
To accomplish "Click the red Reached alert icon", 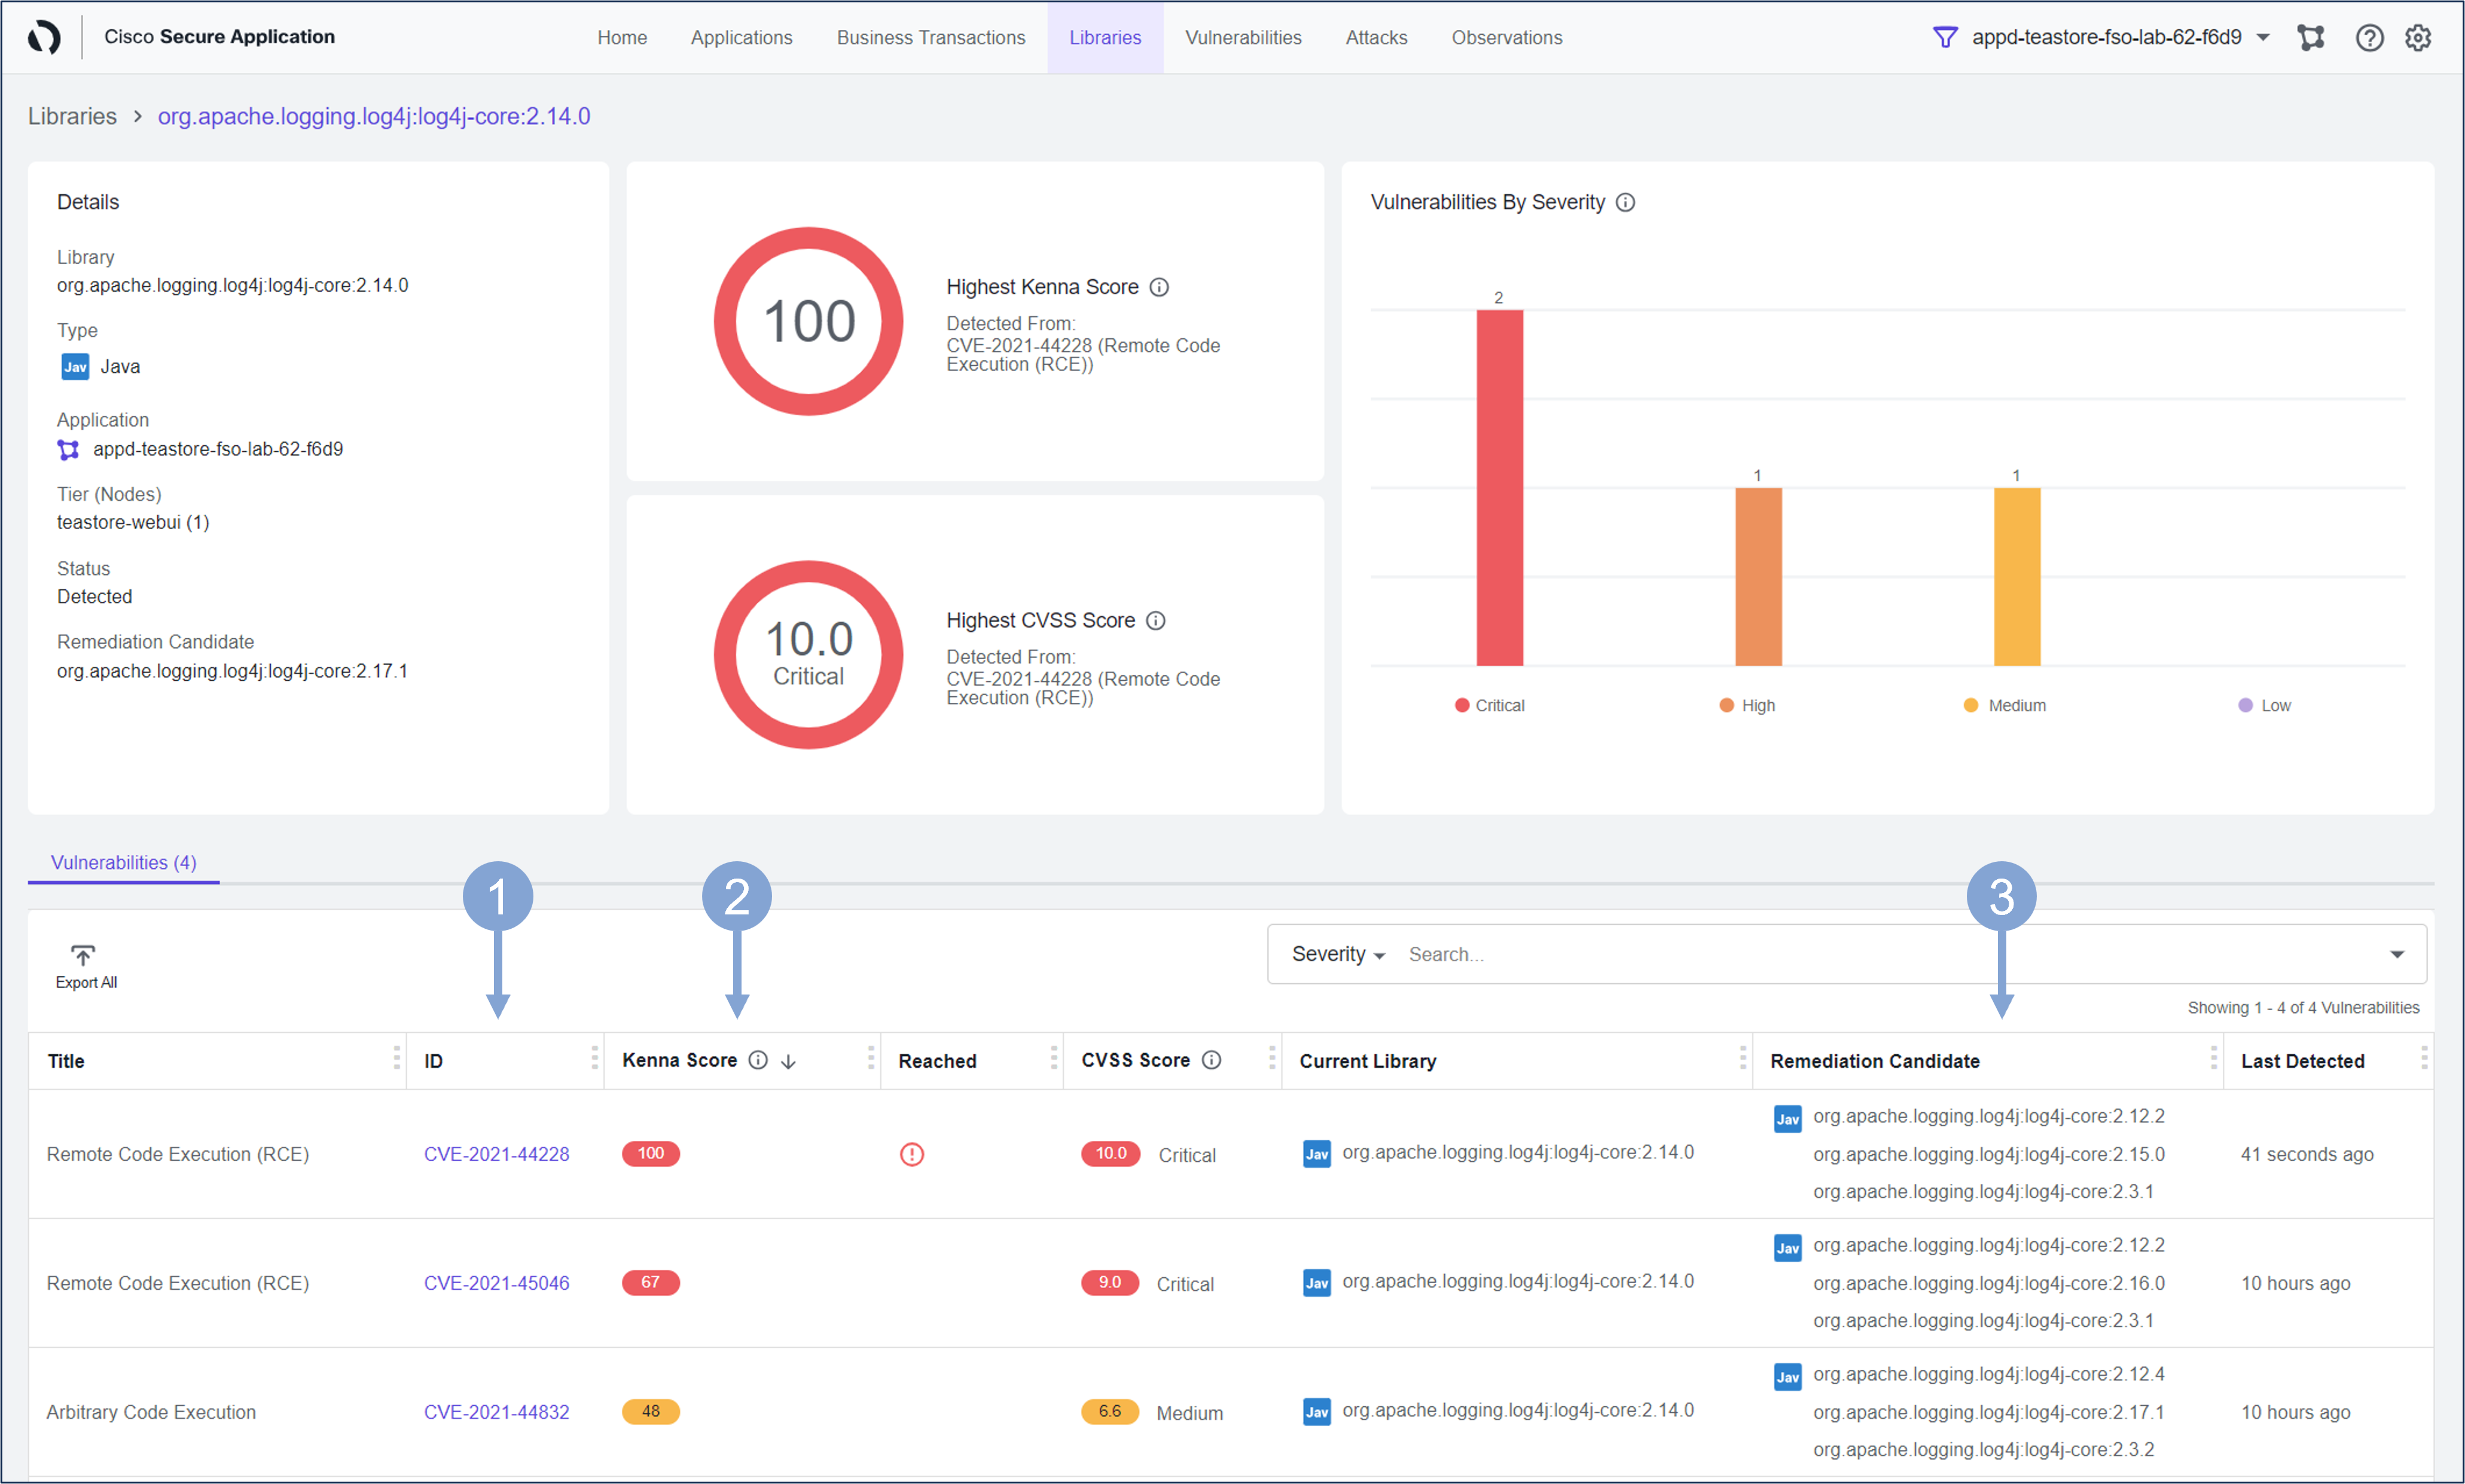I will [911, 1154].
